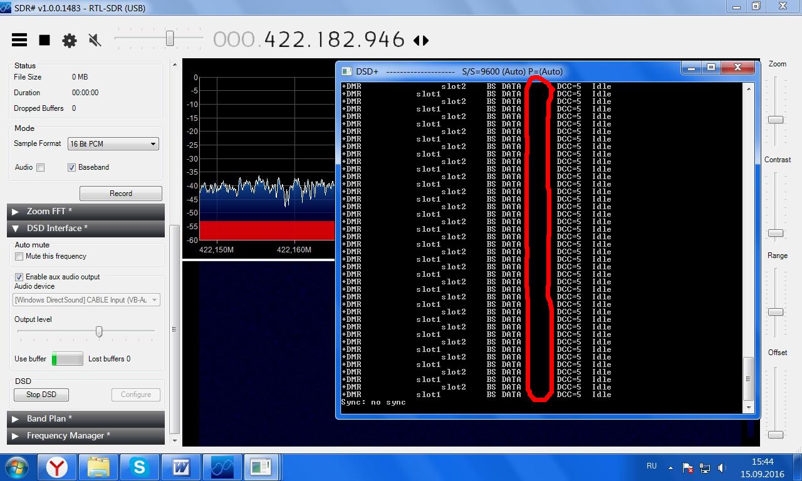
Task: Adjust the Output level slider
Action: (x=99, y=331)
